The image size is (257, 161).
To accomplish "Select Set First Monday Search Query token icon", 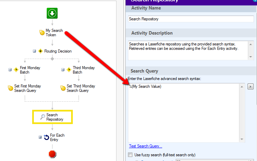I will 10,88.
